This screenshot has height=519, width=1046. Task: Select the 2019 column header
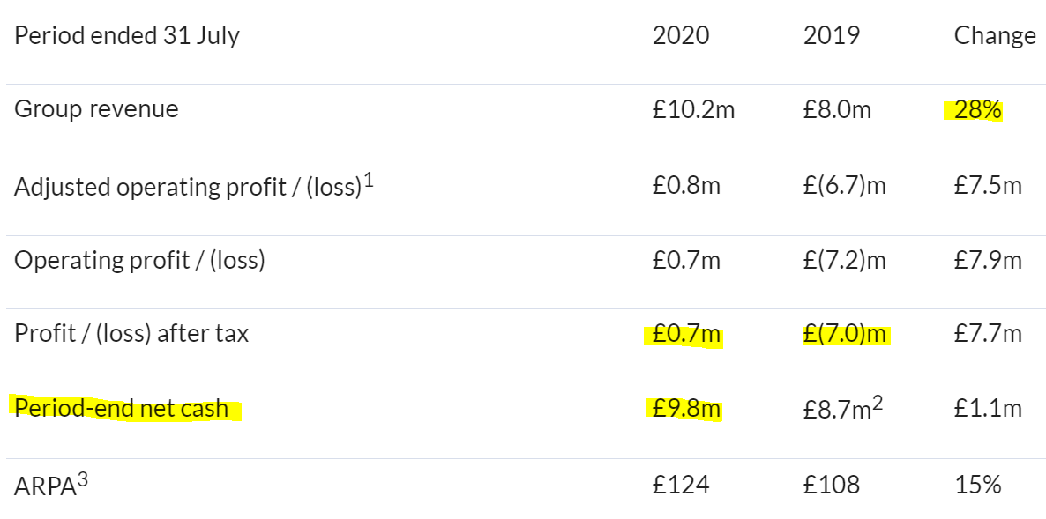[x=831, y=35]
